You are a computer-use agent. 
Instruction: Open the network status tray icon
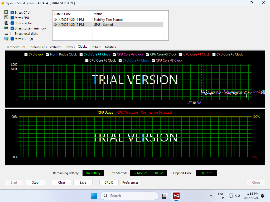231,196
